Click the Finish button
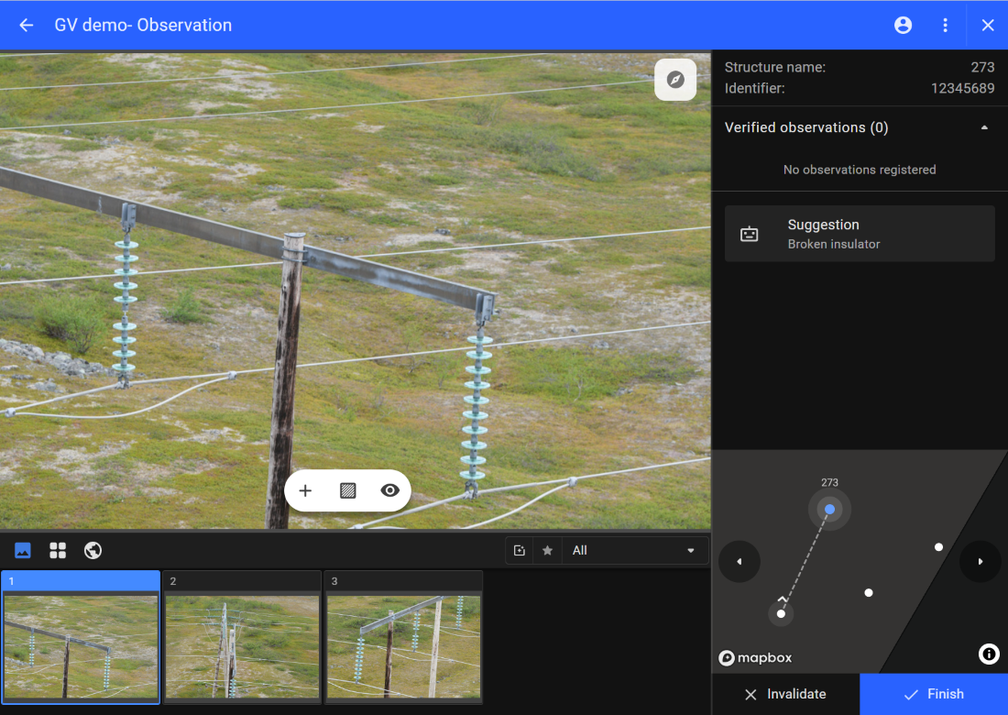The height and width of the screenshot is (715, 1008). (934, 694)
